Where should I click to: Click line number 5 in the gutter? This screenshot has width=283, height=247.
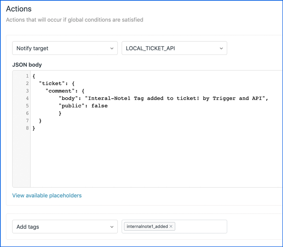[x=27, y=106]
